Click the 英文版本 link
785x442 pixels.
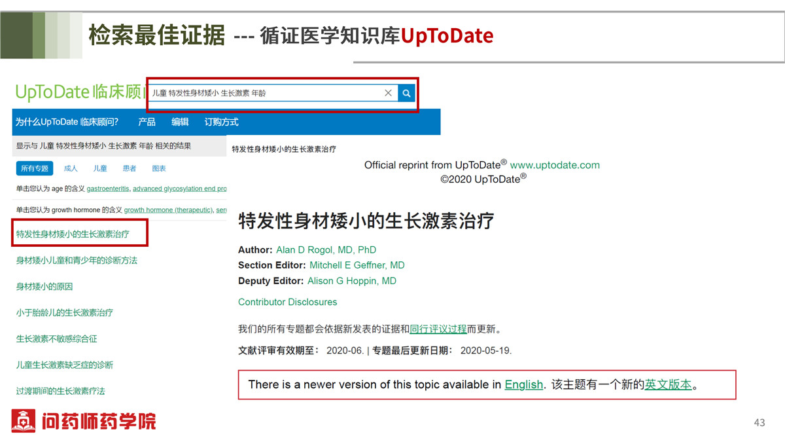[x=669, y=384]
